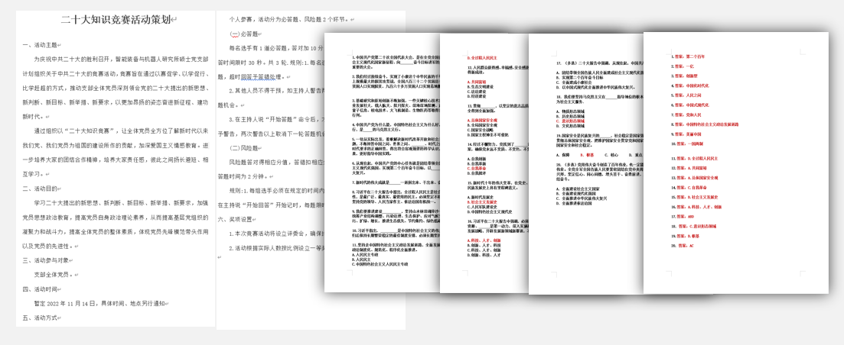Click the first answer 答案:第二个百年

(689, 56)
